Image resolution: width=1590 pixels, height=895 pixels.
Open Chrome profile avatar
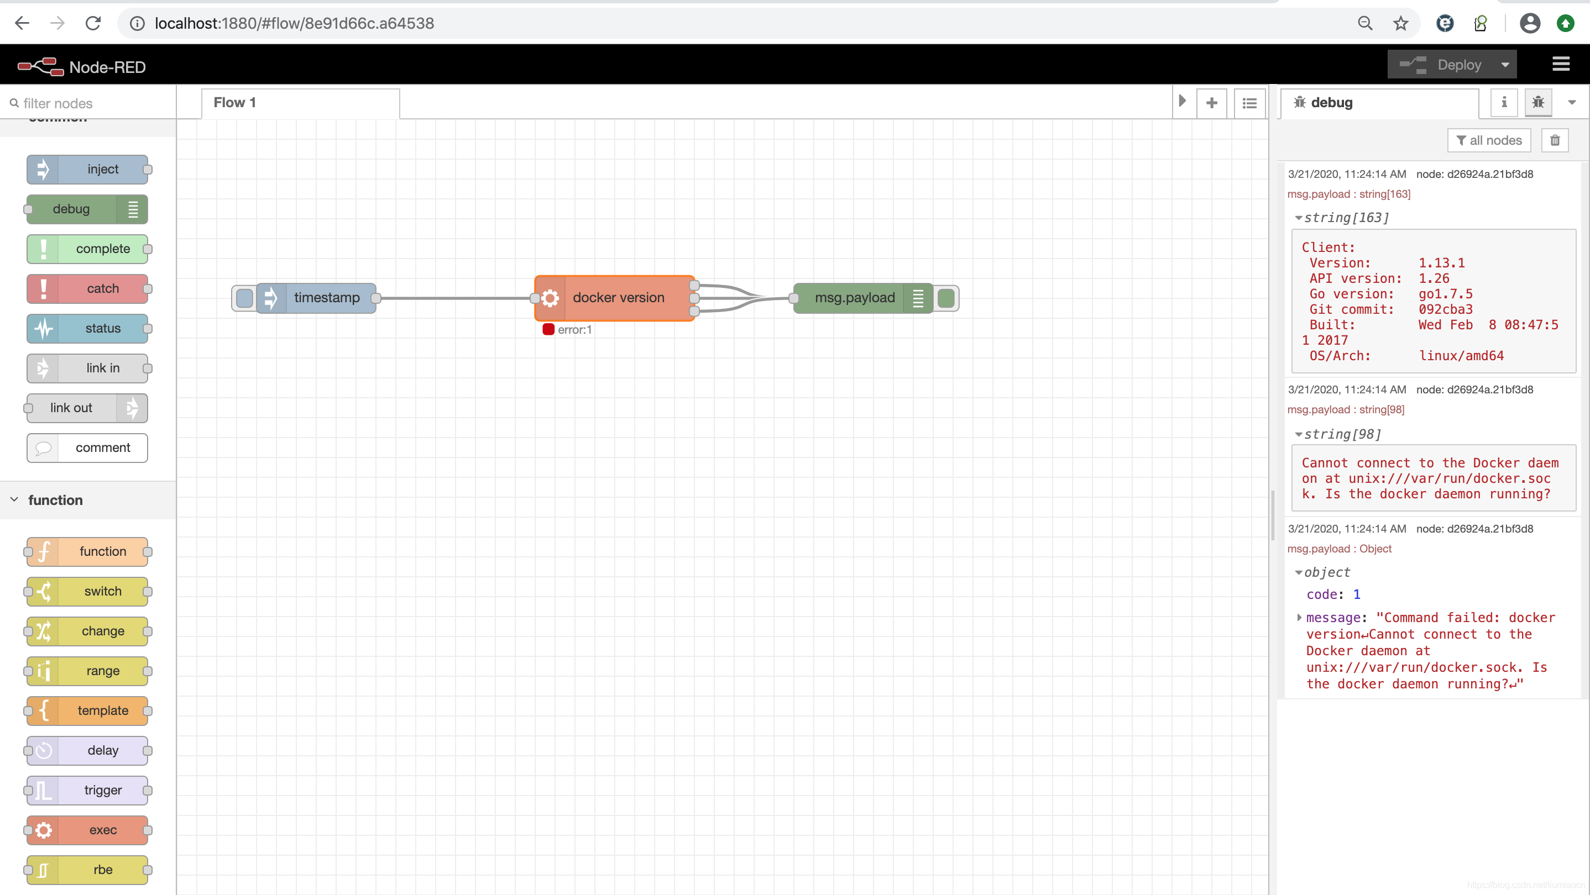[x=1530, y=23]
